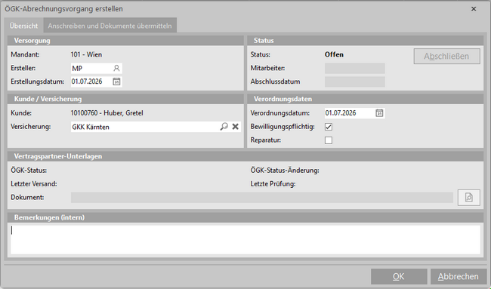The image size is (491, 289).
Task: Uncheck the Bewilligungspflichtig checkbox
Action: (x=329, y=127)
